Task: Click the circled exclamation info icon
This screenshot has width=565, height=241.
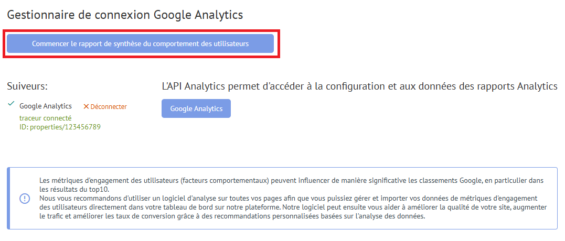Action: [x=25, y=198]
